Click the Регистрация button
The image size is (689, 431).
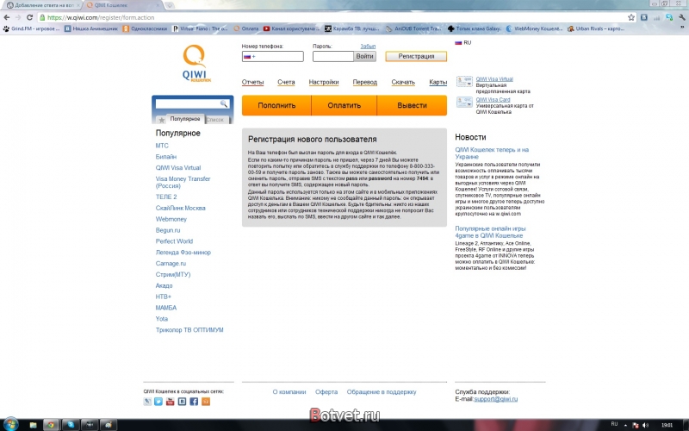point(416,56)
